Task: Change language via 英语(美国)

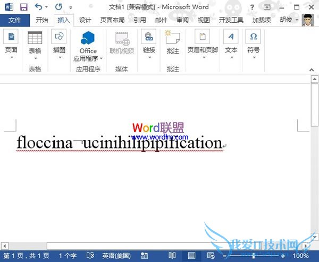Action: (x=116, y=256)
